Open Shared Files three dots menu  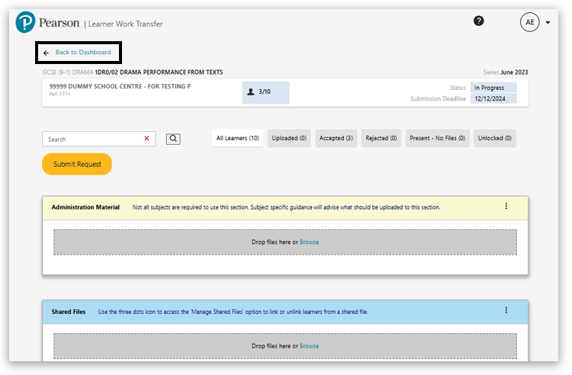pos(506,310)
